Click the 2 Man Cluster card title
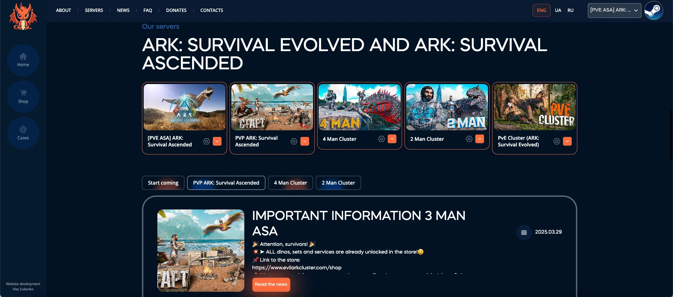673x297 pixels. click(427, 139)
